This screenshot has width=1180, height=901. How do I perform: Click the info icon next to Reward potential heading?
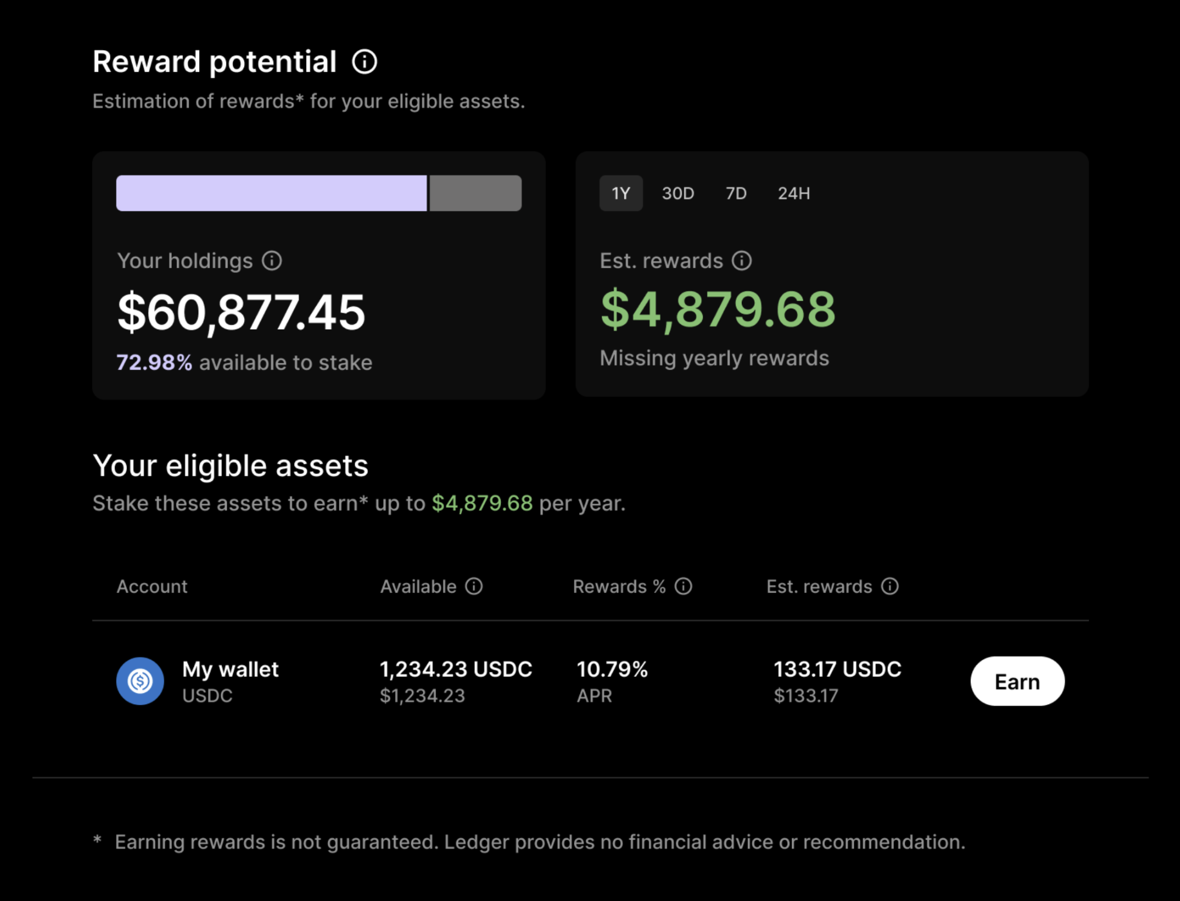[x=365, y=61]
